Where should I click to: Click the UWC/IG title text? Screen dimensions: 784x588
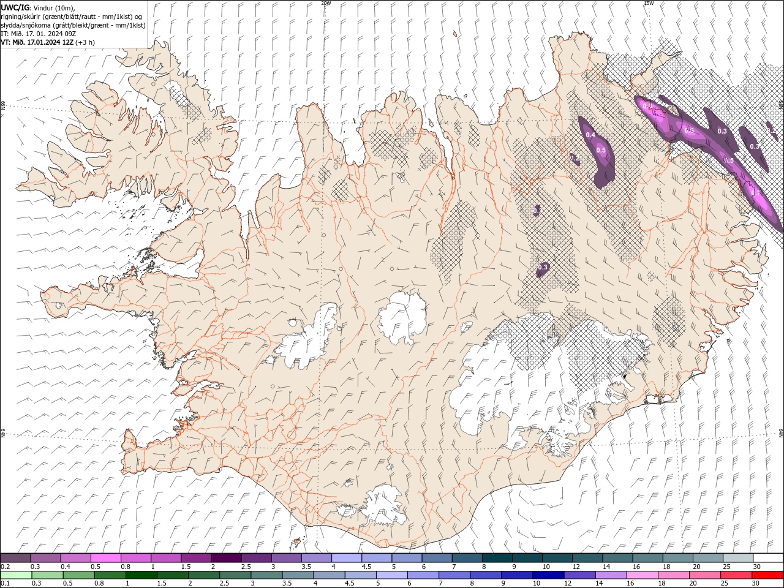(15, 7)
